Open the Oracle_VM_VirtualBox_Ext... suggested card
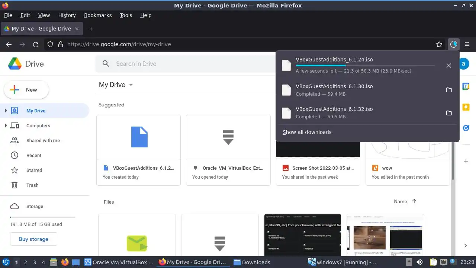This screenshot has width=476, height=268. pos(228,150)
